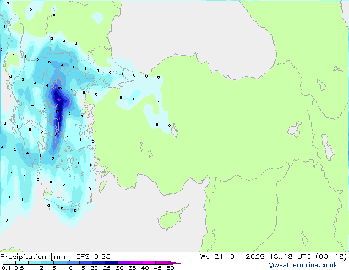
Task: Click the 25–30 mm navy legend swatch
Action: (x=111, y=263)
